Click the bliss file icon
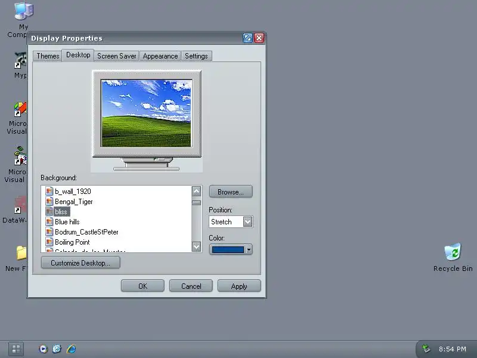The image size is (477, 358). 49,211
